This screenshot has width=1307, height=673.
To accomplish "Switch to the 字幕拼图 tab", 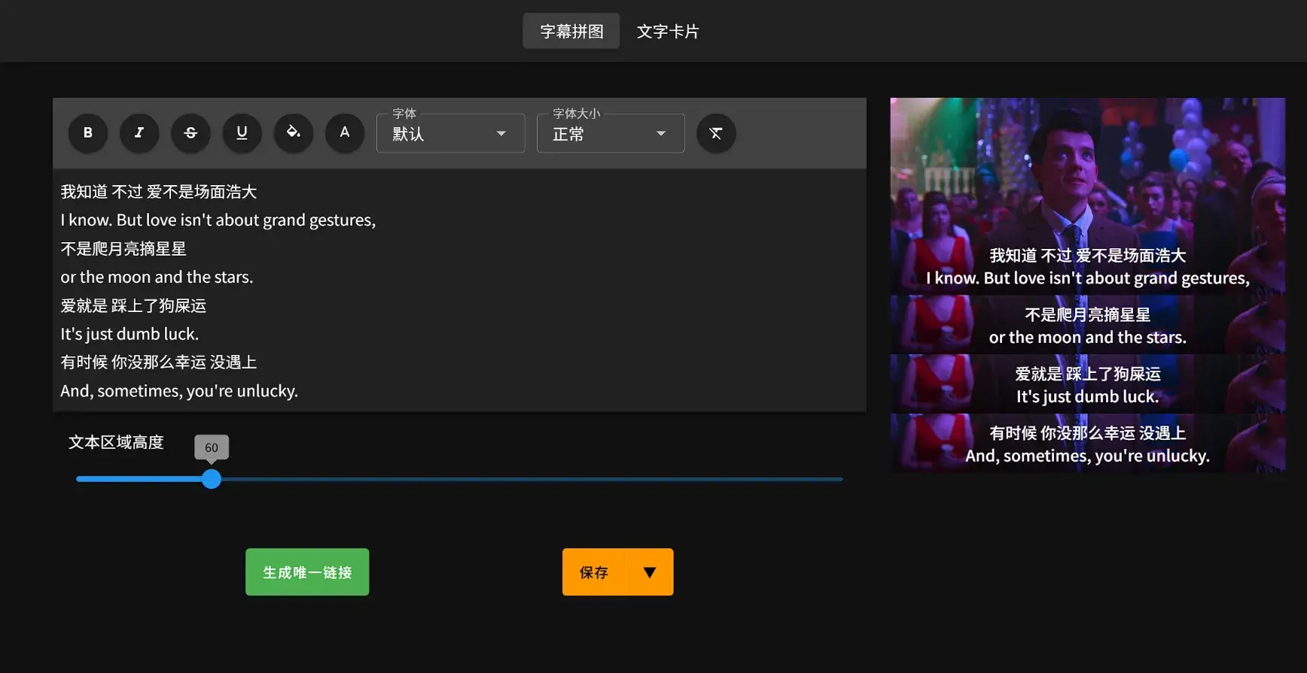I will pos(571,32).
